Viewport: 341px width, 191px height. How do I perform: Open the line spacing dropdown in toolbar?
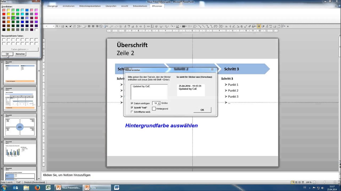coord(80,26)
